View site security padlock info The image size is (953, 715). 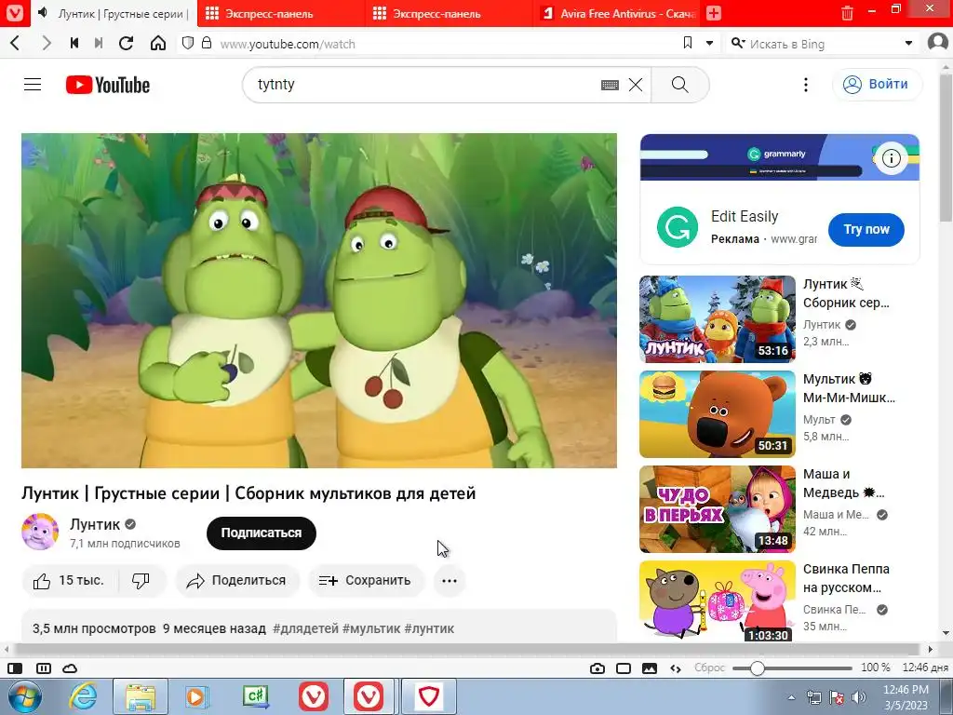pyautogui.click(x=207, y=43)
